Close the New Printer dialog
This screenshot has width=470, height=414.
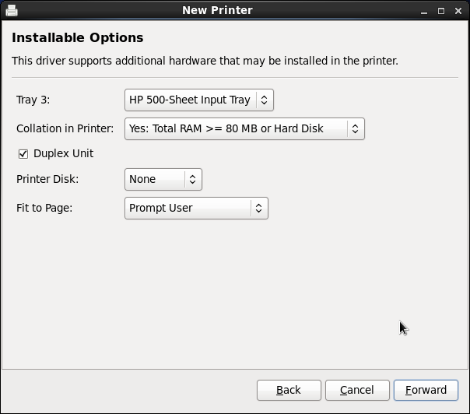click(457, 10)
